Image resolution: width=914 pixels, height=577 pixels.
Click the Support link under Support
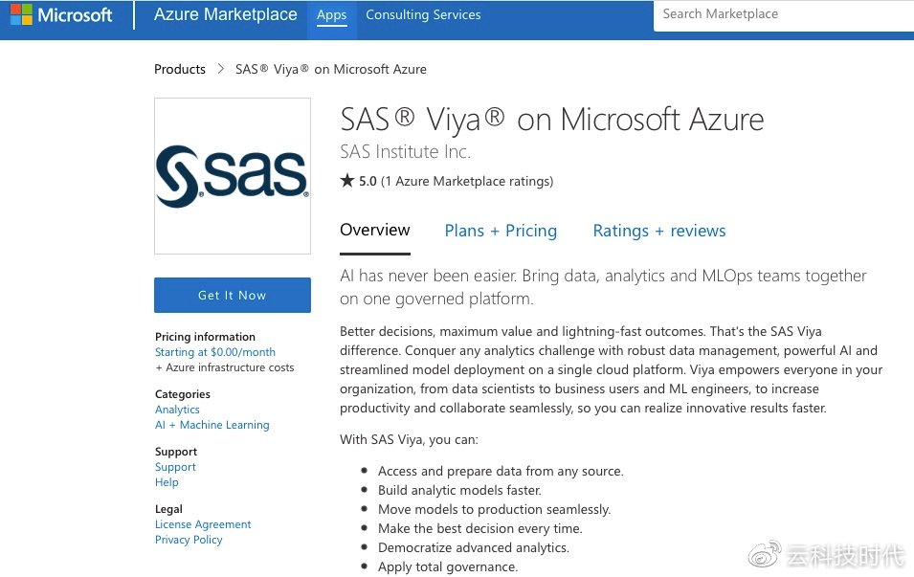(175, 467)
